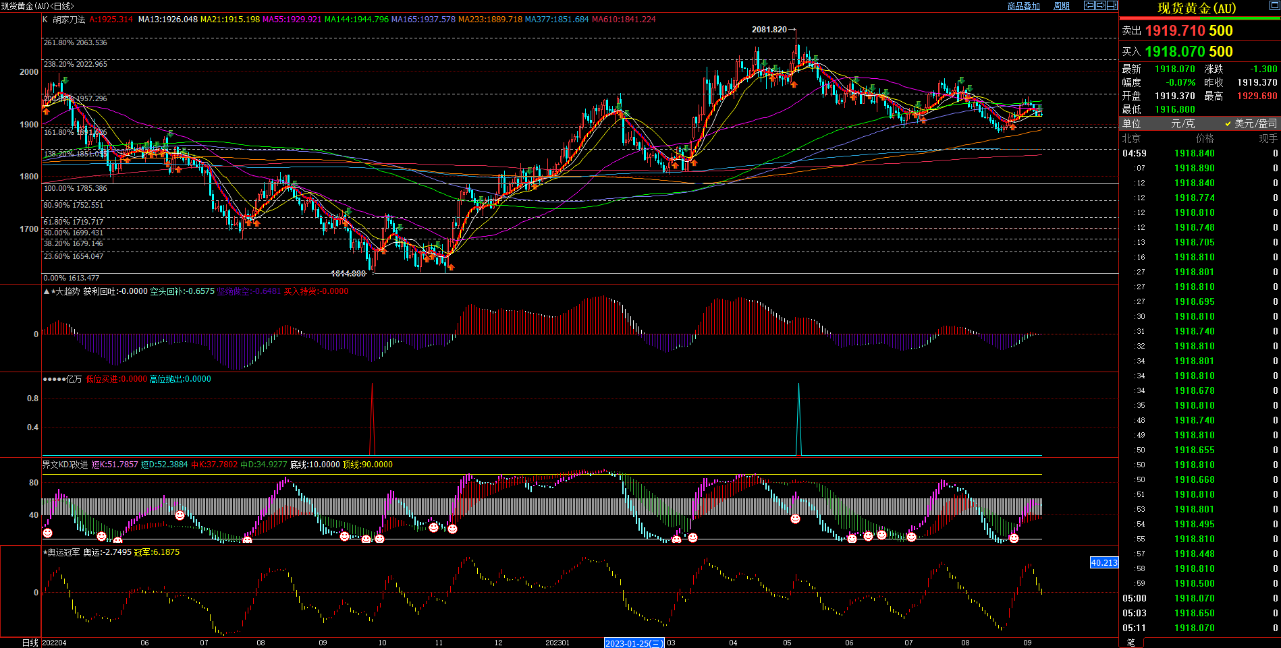Click the rightmost smiley marker in KD panel

click(x=1014, y=538)
